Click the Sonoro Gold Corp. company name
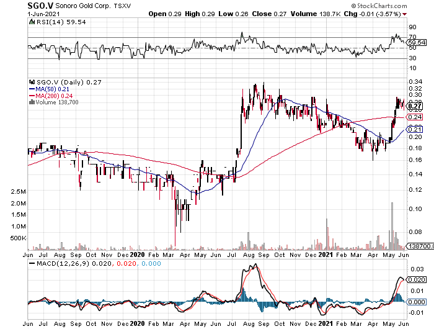Viewport: 434px width, 329px height. tap(83, 6)
